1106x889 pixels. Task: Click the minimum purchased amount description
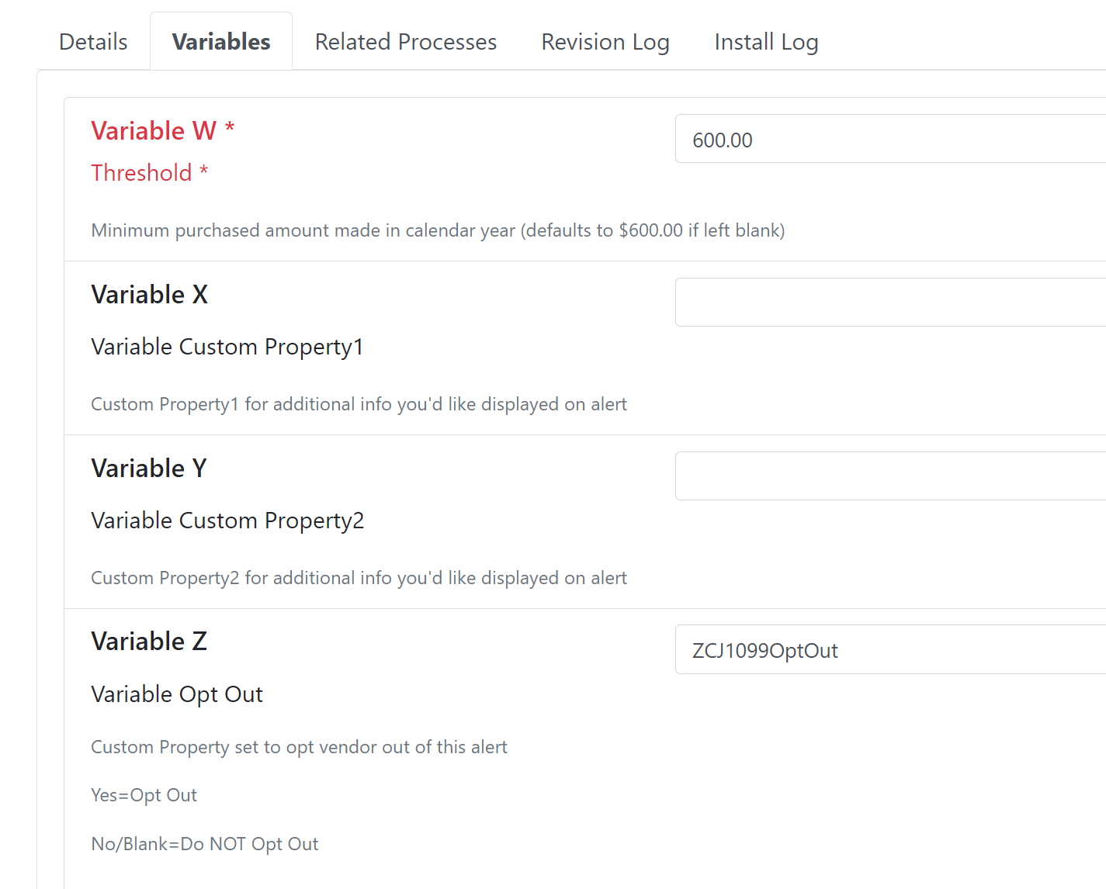click(x=438, y=230)
